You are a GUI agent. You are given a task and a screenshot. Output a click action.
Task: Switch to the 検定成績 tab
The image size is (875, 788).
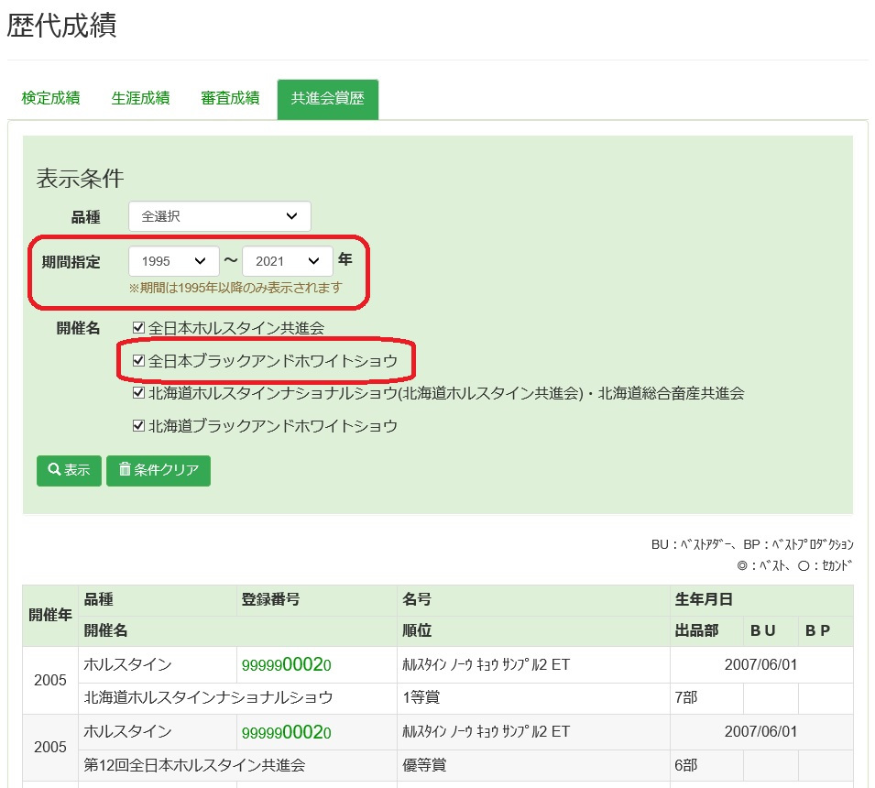pos(50,98)
